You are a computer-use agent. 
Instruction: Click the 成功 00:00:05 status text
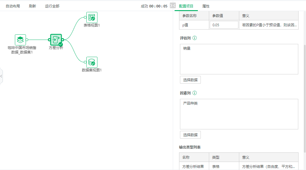pos(154,6)
